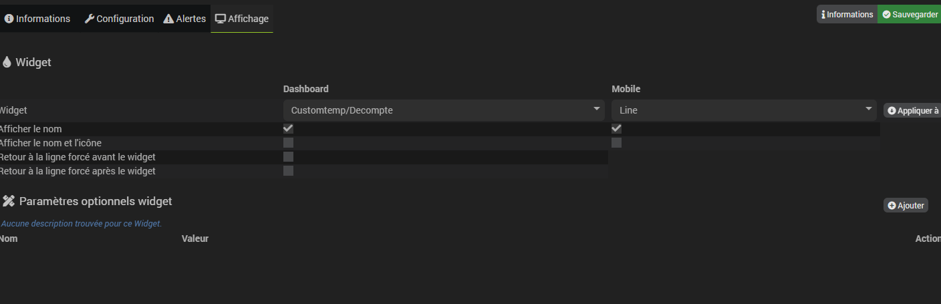Expand the Mobile widget dropdown showing Line
This screenshot has height=304, width=941.
(743, 110)
